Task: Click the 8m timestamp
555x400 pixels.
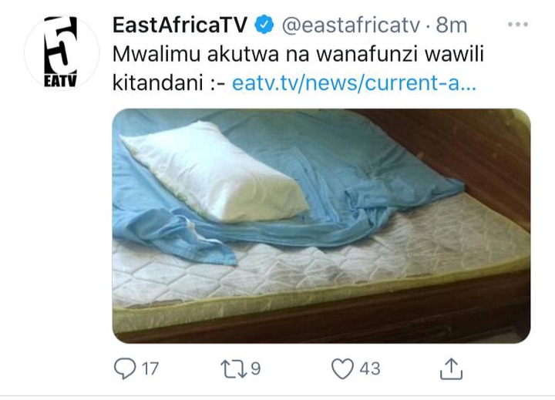Action: 451,25
